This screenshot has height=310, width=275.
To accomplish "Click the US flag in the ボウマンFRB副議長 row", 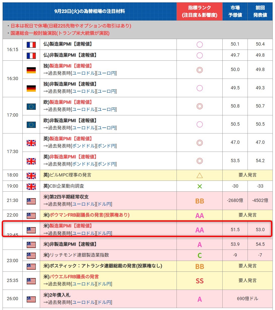I will pyautogui.click(x=31, y=216).
